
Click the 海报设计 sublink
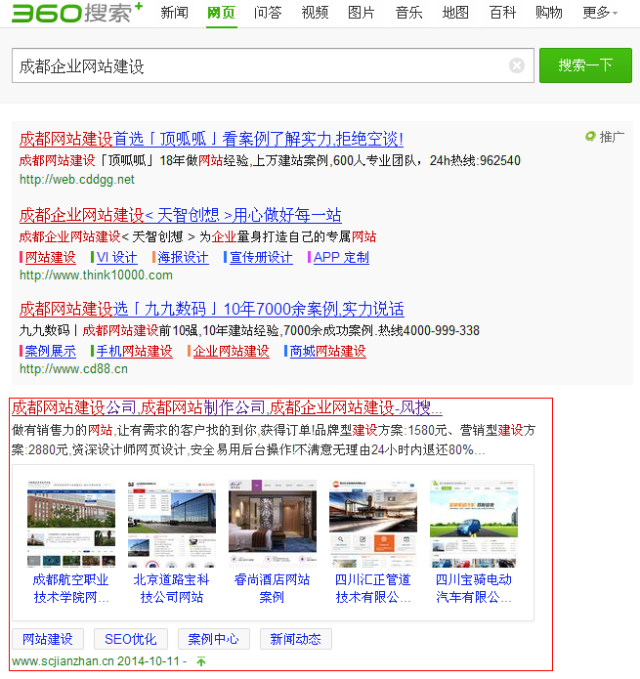(183, 257)
